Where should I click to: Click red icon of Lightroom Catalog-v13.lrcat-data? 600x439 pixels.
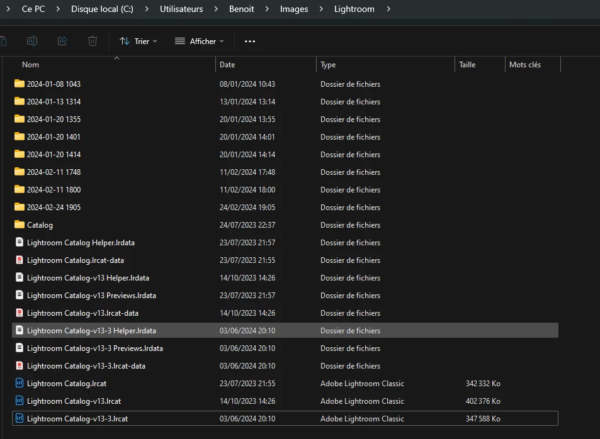[x=19, y=313]
